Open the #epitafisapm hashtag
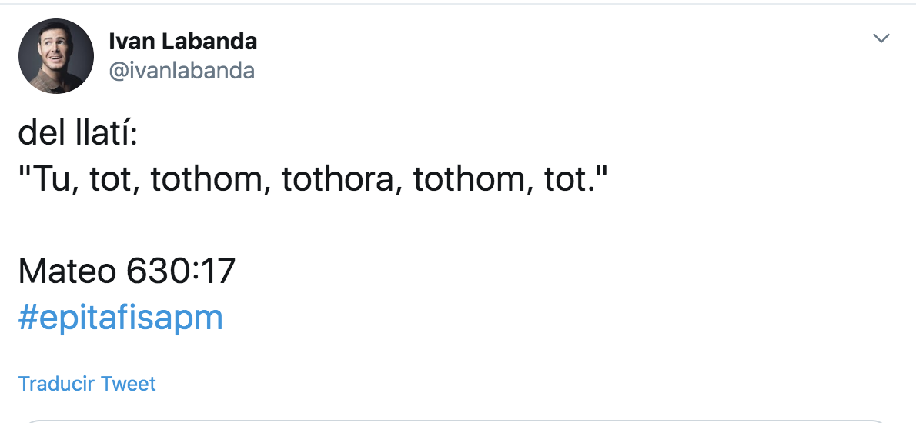This screenshot has width=916, height=423. point(120,317)
